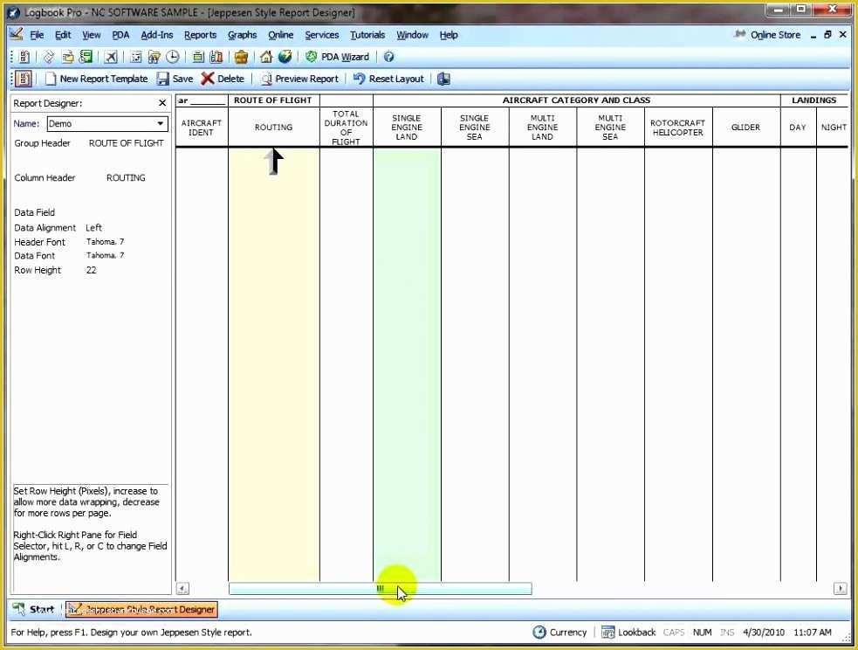Click the Logbook Pro application icon in title bar
858x650 pixels.
pos(14,12)
